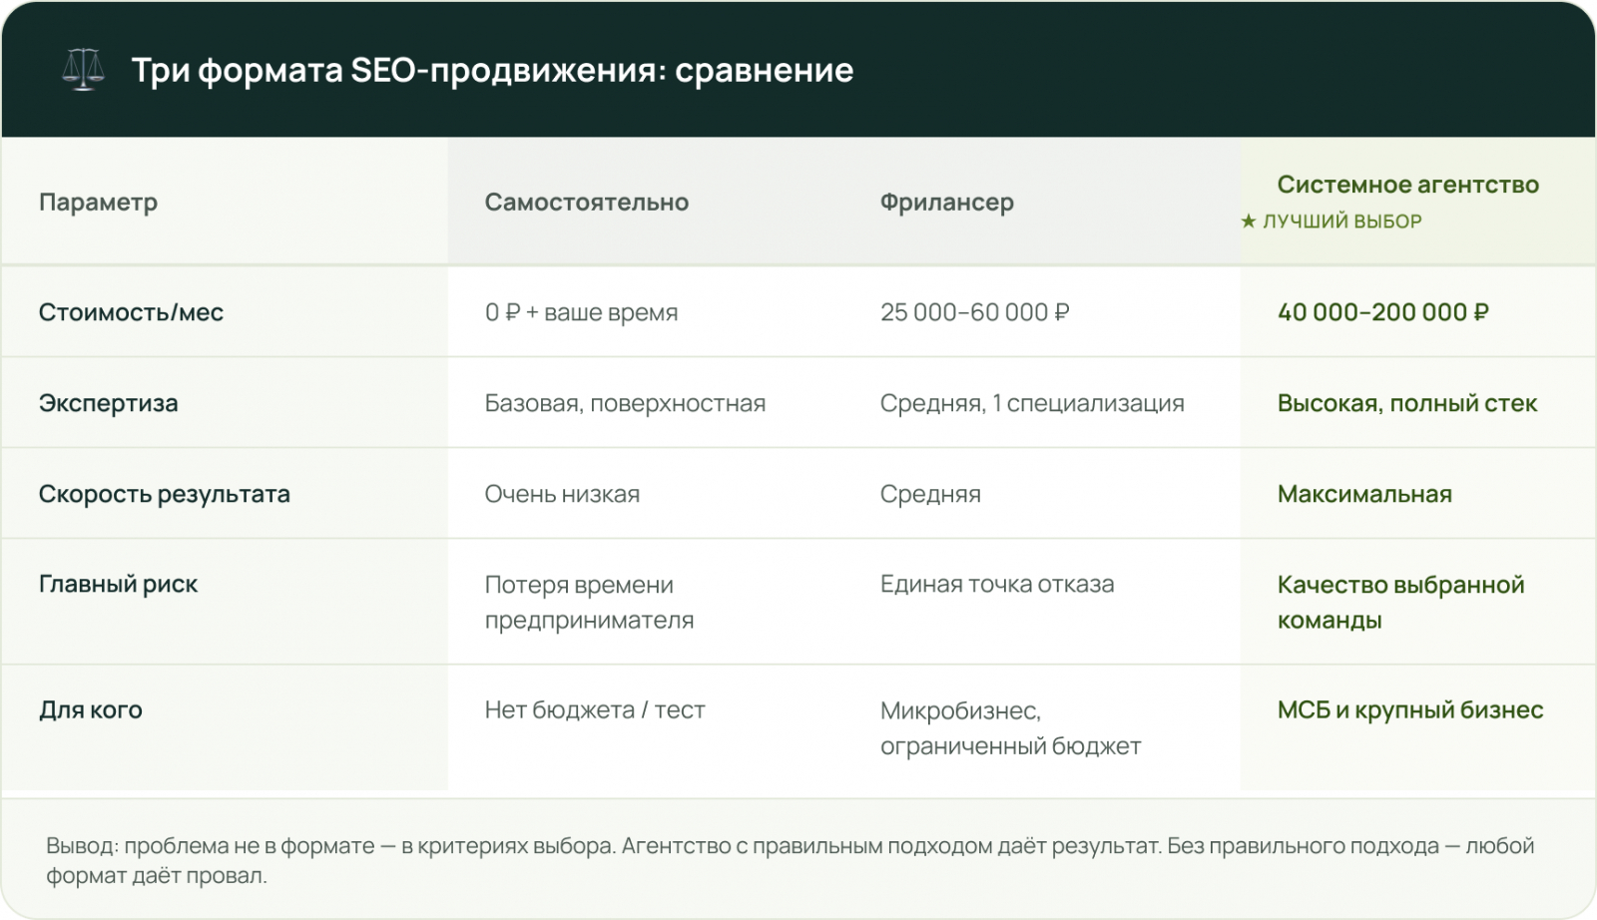Click the МСБ и крупный бизнес cell
Screen dimensions: 1597x920
(1409, 710)
